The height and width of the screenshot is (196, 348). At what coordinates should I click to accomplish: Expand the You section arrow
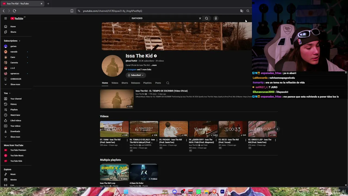[10, 93]
